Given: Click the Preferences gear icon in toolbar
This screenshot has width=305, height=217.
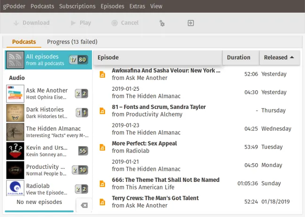Looking at the screenshot, I should tap(162, 23).
